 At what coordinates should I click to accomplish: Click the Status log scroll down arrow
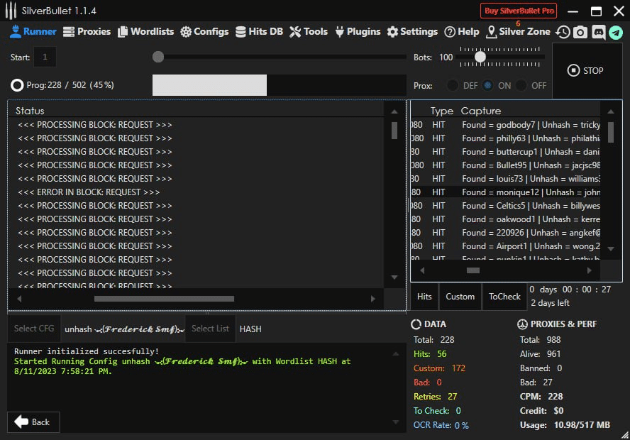394,277
